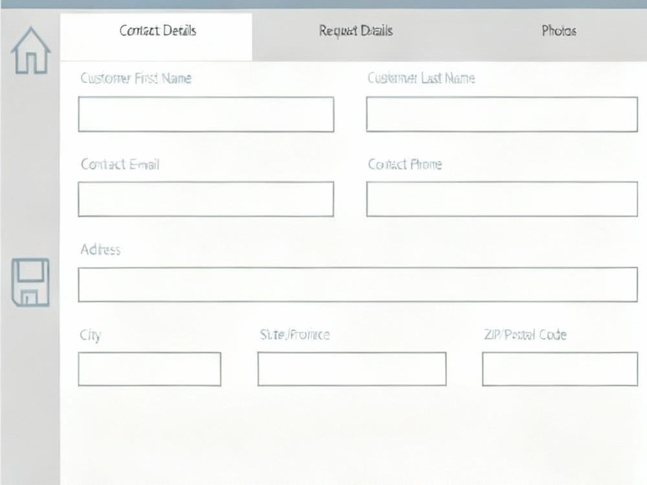Image resolution: width=647 pixels, height=485 pixels.
Task: Click the "Customer First Name" label
Action: pos(136,78)
